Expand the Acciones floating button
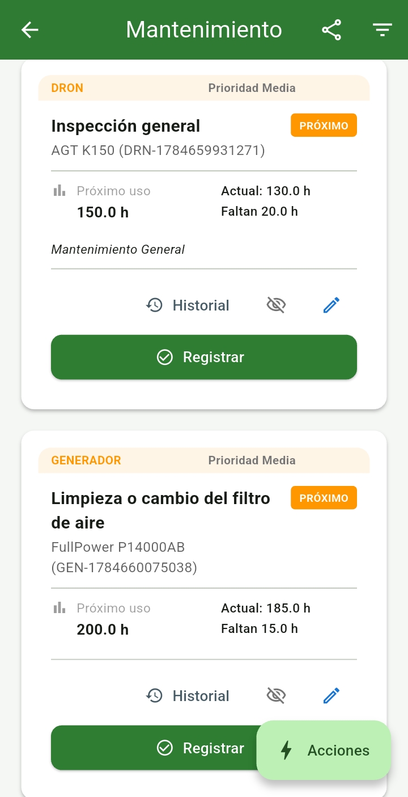The width and height of the screenshot is (408, 797). tap(324, 750)
